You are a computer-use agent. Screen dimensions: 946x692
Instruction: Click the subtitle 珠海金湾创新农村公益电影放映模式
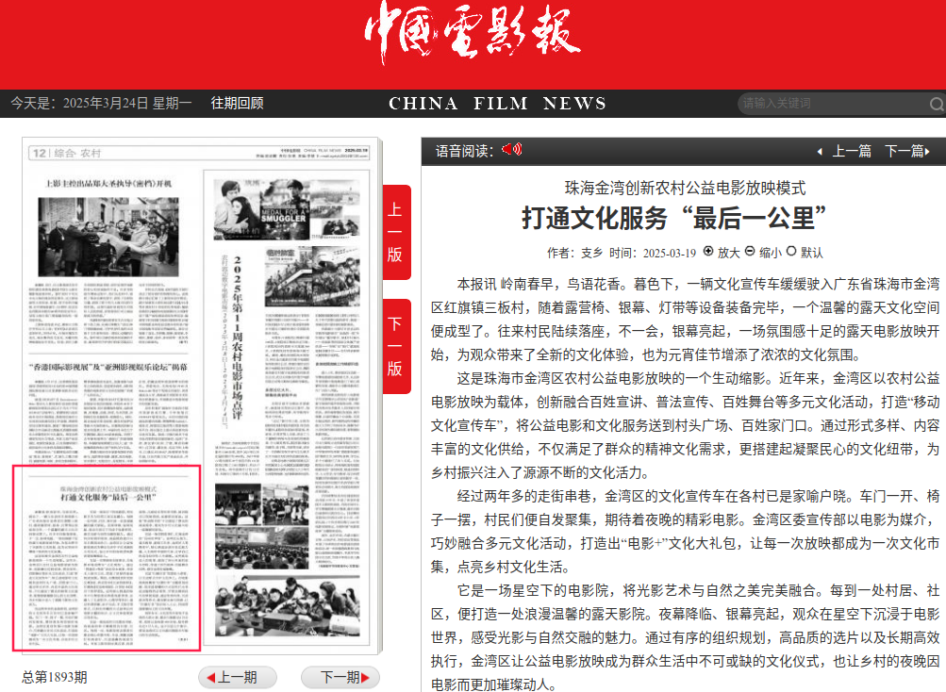point(686,188)
